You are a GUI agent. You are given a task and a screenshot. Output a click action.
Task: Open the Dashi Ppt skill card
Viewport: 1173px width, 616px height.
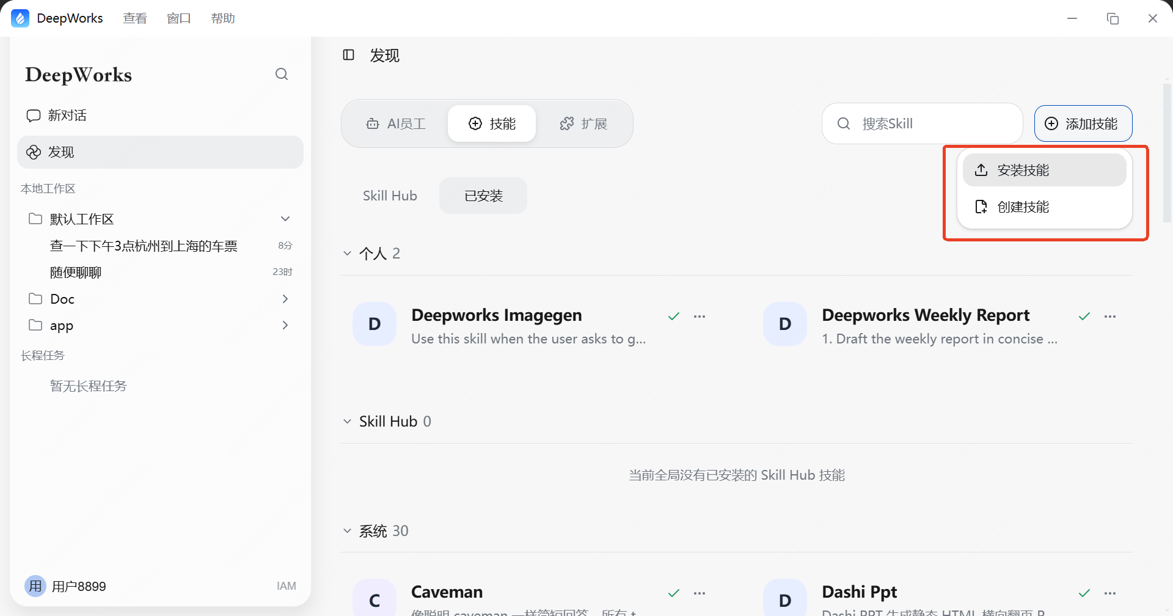point(940,595)
